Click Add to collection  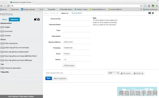point(60,78)
